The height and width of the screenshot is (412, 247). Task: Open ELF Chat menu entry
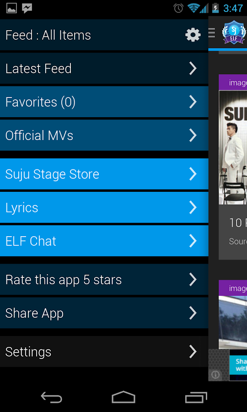pos(104,241)
